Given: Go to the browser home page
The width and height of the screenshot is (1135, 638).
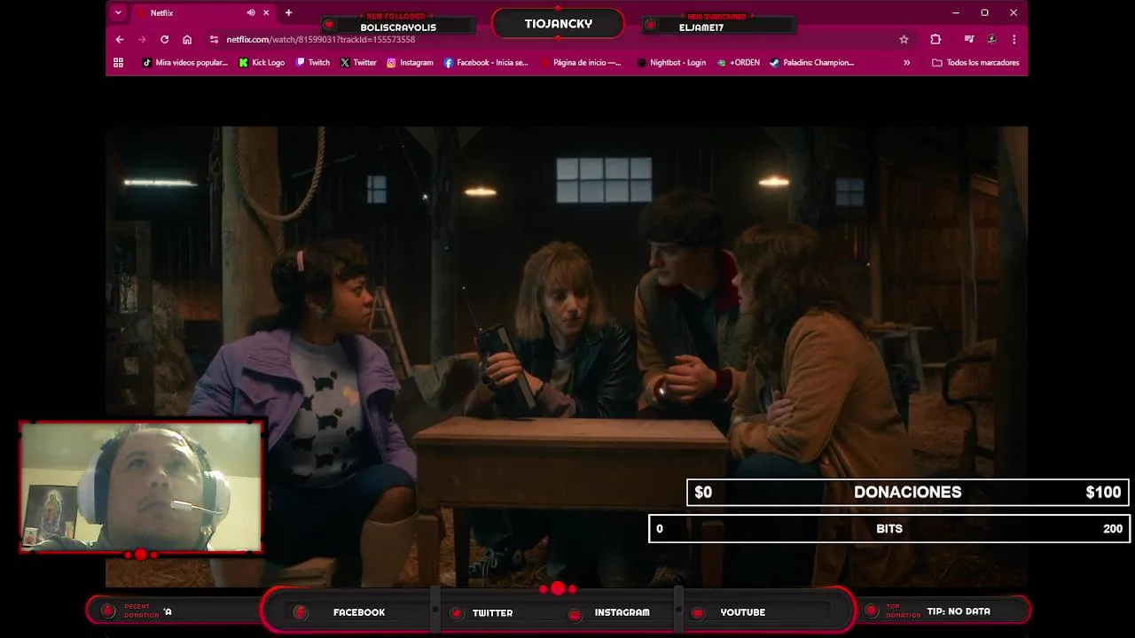Looking at the screenshot, I should tap(187, 39).
